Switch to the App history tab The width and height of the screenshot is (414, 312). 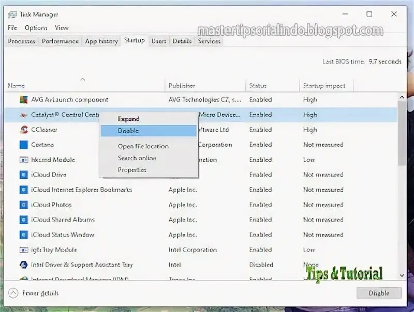tap(101, 41)
